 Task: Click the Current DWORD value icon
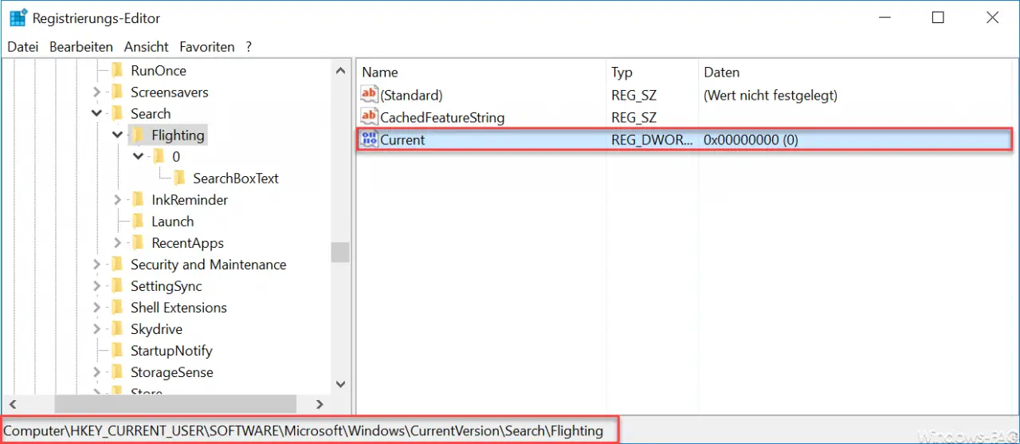370,139
